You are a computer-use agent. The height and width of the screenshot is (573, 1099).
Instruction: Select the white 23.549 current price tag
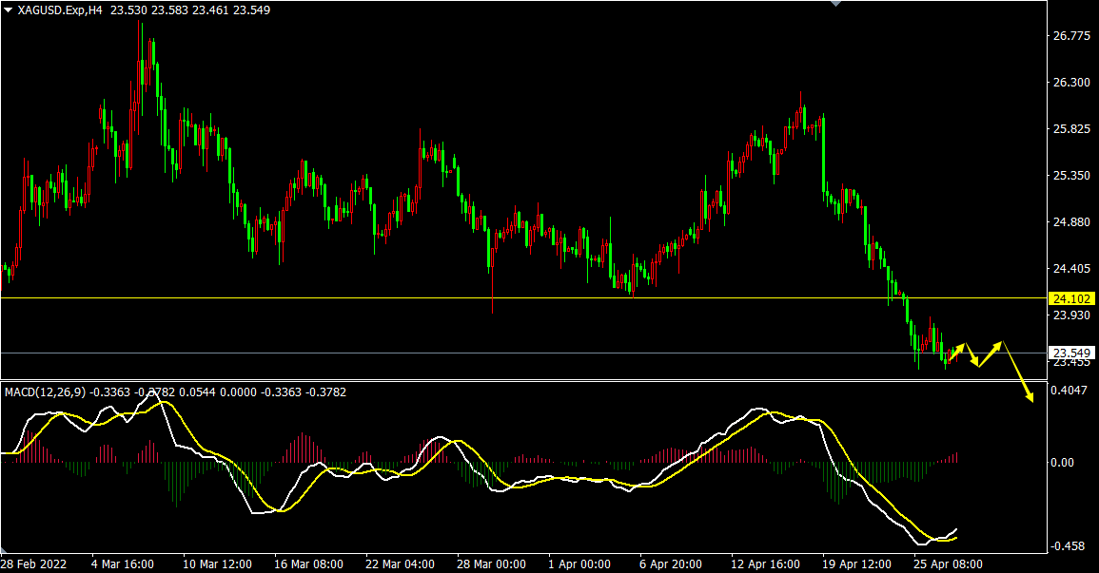coord(1071,353)
